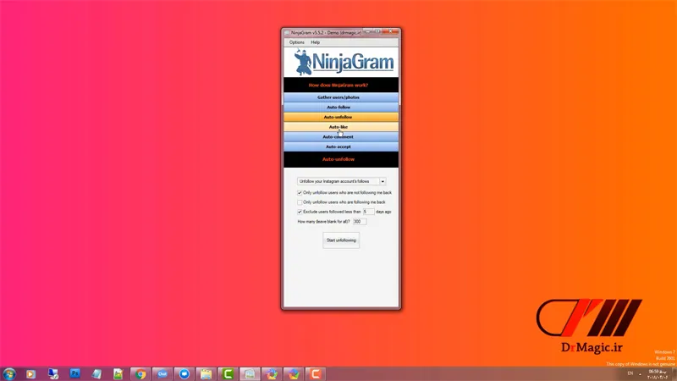Click the EN language indicator in tray
Screen dimensions: 677x381
(x=630, y=373)
